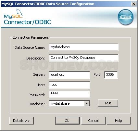138x131 pixels.
Task: Click the Data Source Name label
Action: coord(30,47)
